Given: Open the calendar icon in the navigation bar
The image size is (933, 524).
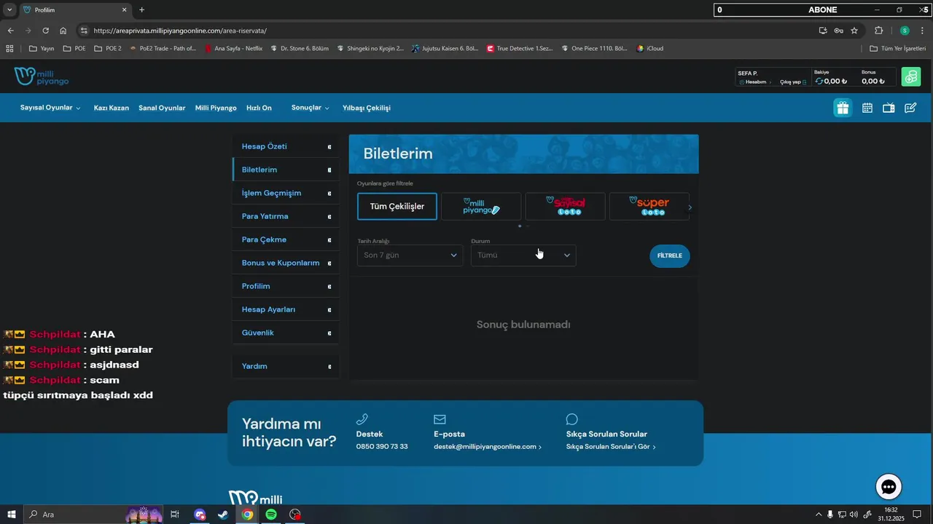Looking at the screenshot, I should tap(867, 108).
